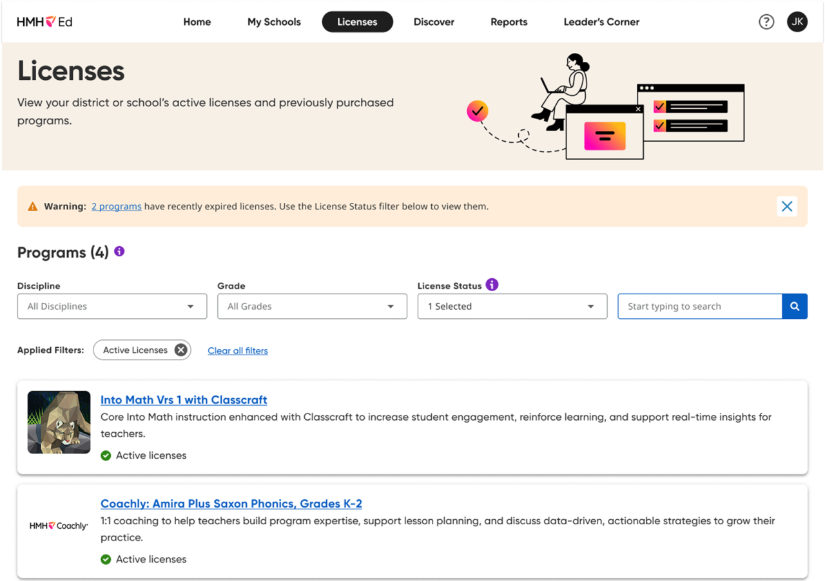
Task: Click the blue search magnifier button
Action: (795, 307)
